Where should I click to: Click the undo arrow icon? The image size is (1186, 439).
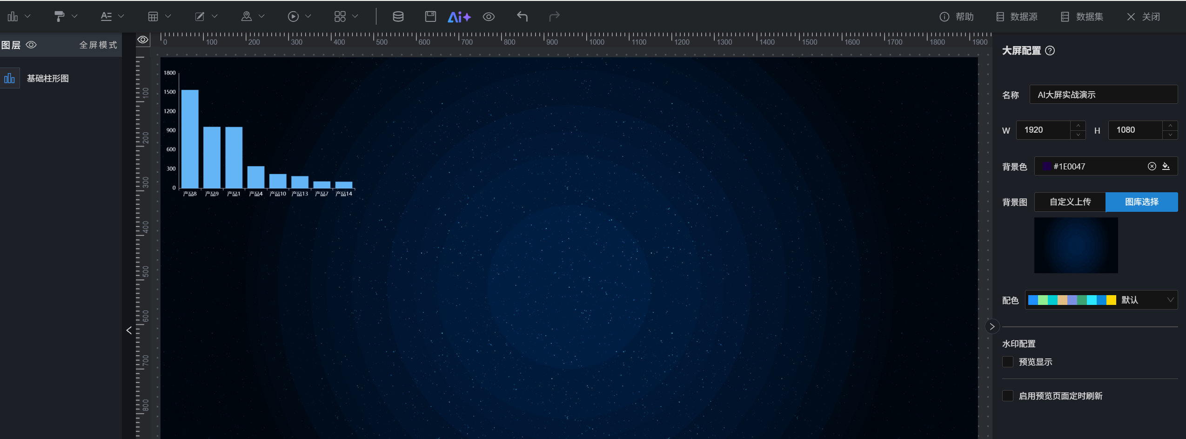pos(522,17)
